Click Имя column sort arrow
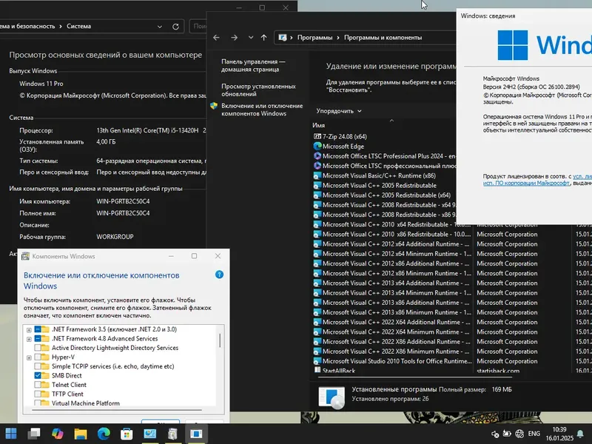The width and height of the screenshot is (592, 444). (x=391, y=121)
